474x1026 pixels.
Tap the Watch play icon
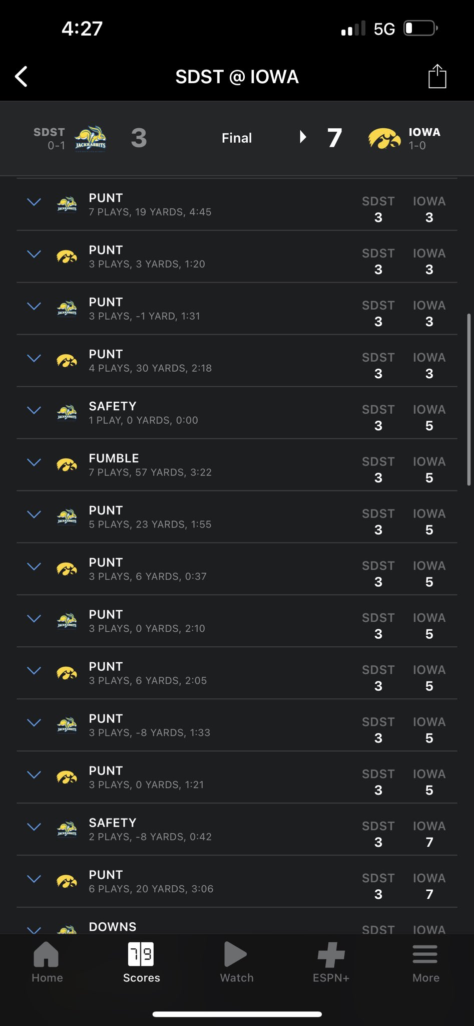tap(236, 954)
